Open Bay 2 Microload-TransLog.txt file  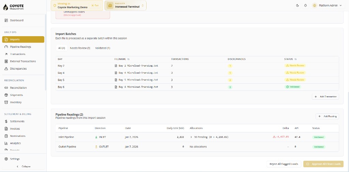(x=136, y=66)
